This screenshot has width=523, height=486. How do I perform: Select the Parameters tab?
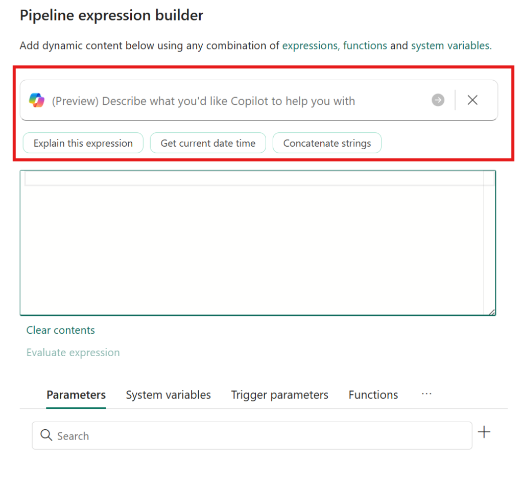[x=76, y=395]
